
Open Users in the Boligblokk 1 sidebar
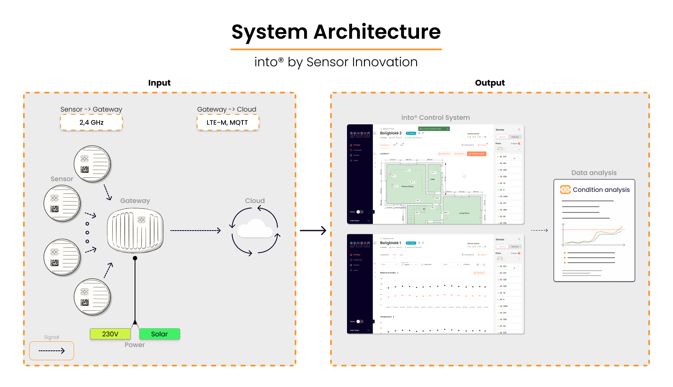coord(354,270)
